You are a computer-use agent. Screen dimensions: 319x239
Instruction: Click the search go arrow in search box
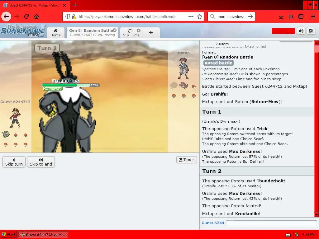click(250, 17)
